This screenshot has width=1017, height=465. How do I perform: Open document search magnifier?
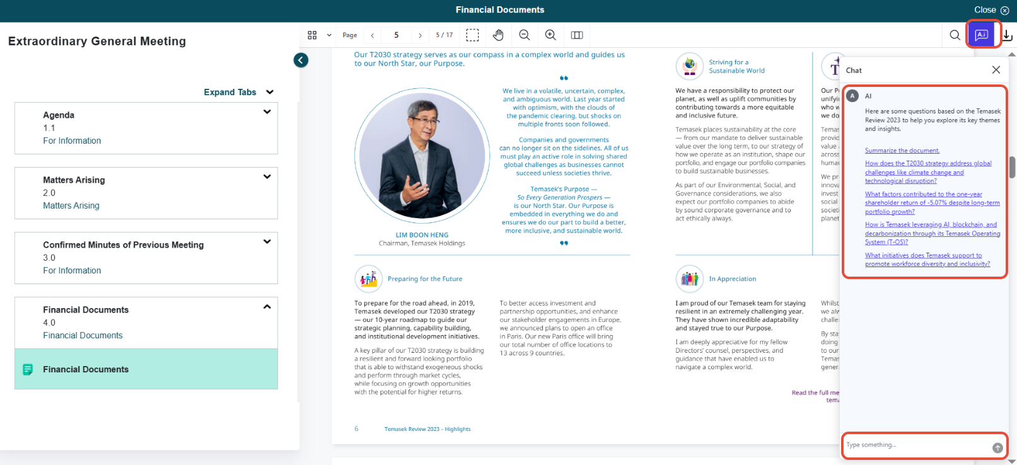955,35
